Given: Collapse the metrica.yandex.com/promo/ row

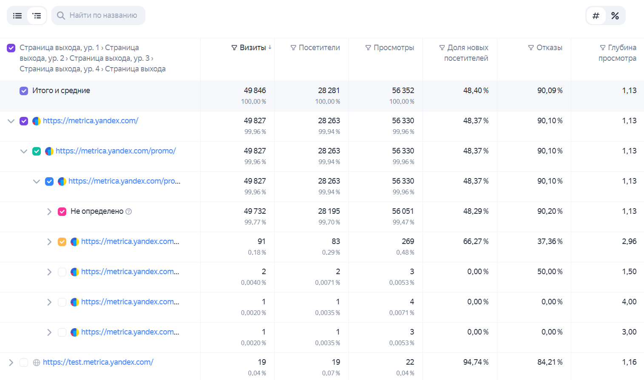Looking at the screenshot, I should (x=24, y=151).
